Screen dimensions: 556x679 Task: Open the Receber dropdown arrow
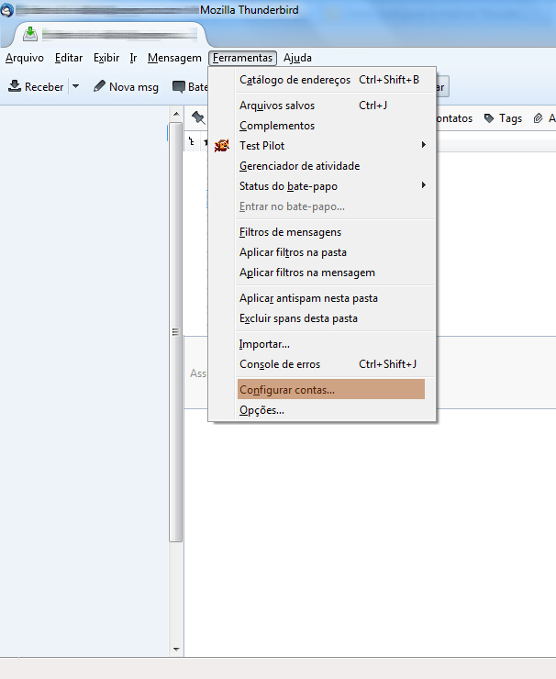75,87
